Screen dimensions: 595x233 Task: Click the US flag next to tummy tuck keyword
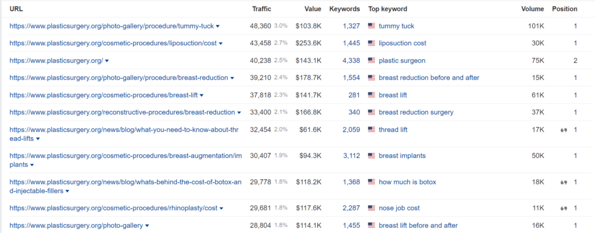[x=371, y=26]
